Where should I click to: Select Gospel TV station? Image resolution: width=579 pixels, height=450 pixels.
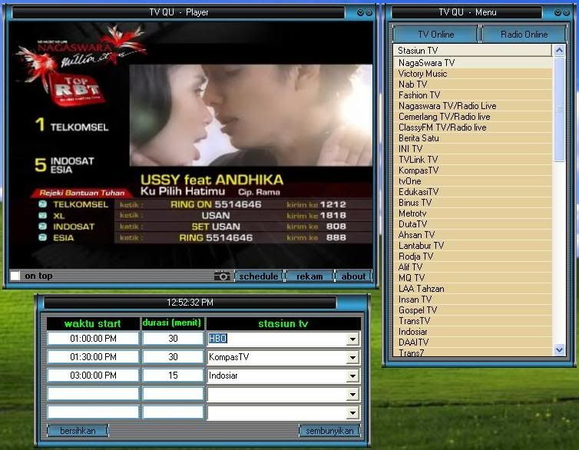point(473,310)
